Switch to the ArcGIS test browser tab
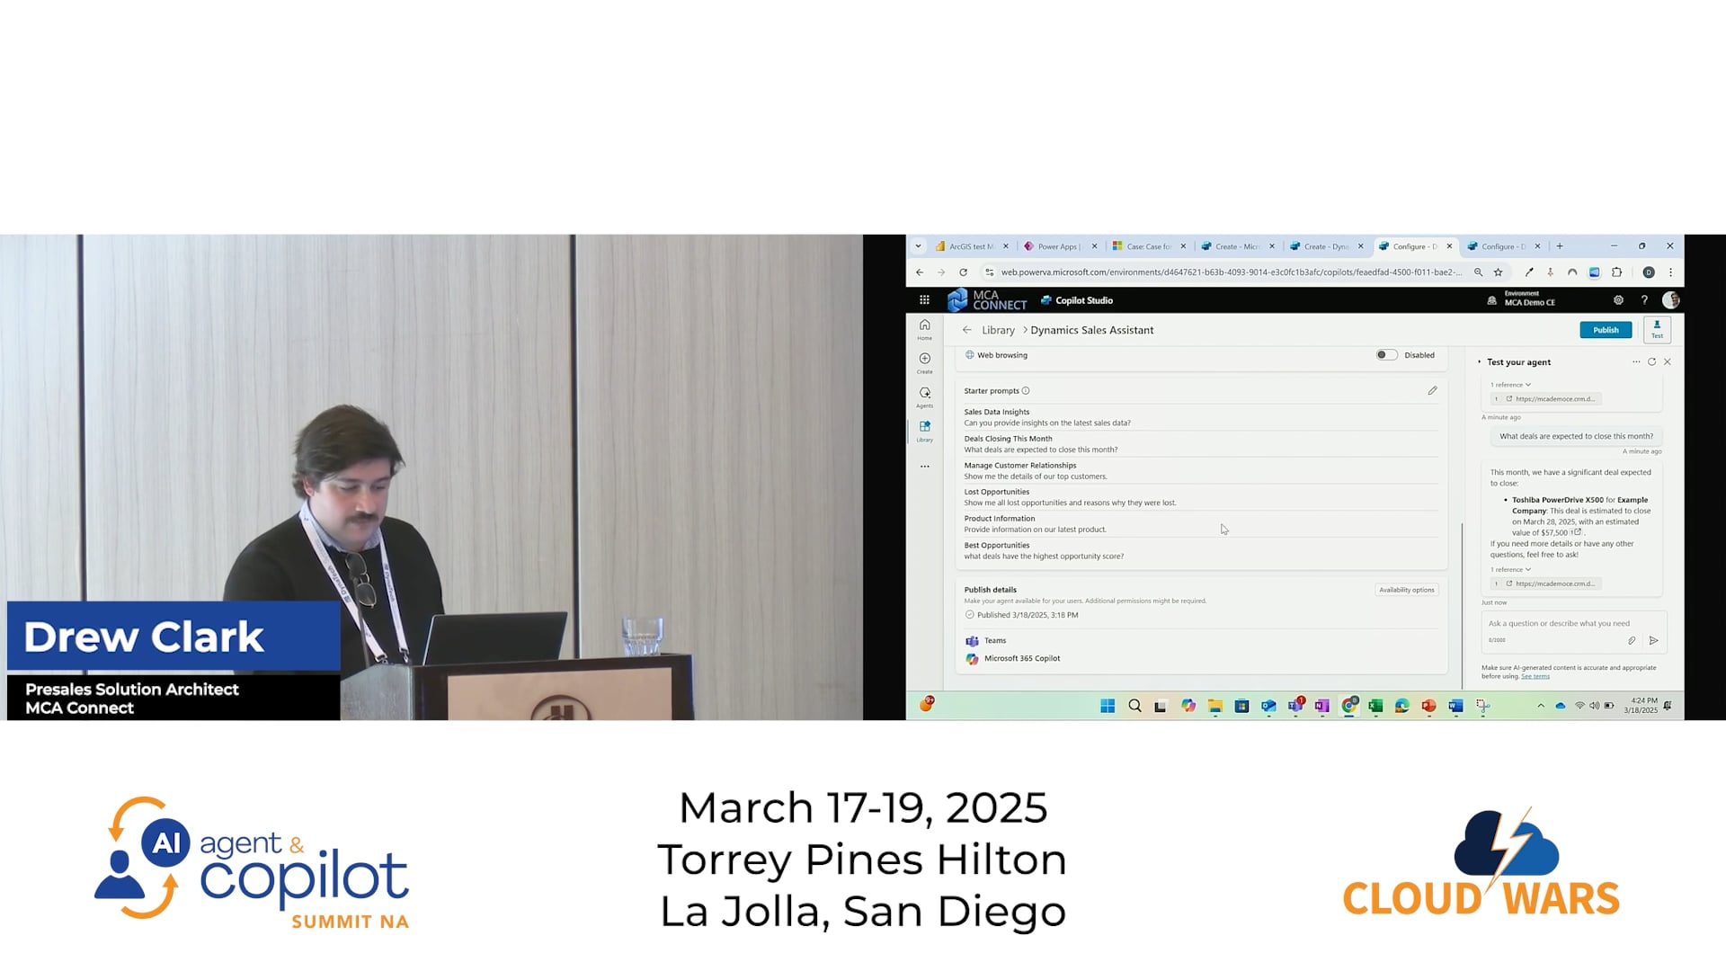1726x971 pixels. [971, 246]
